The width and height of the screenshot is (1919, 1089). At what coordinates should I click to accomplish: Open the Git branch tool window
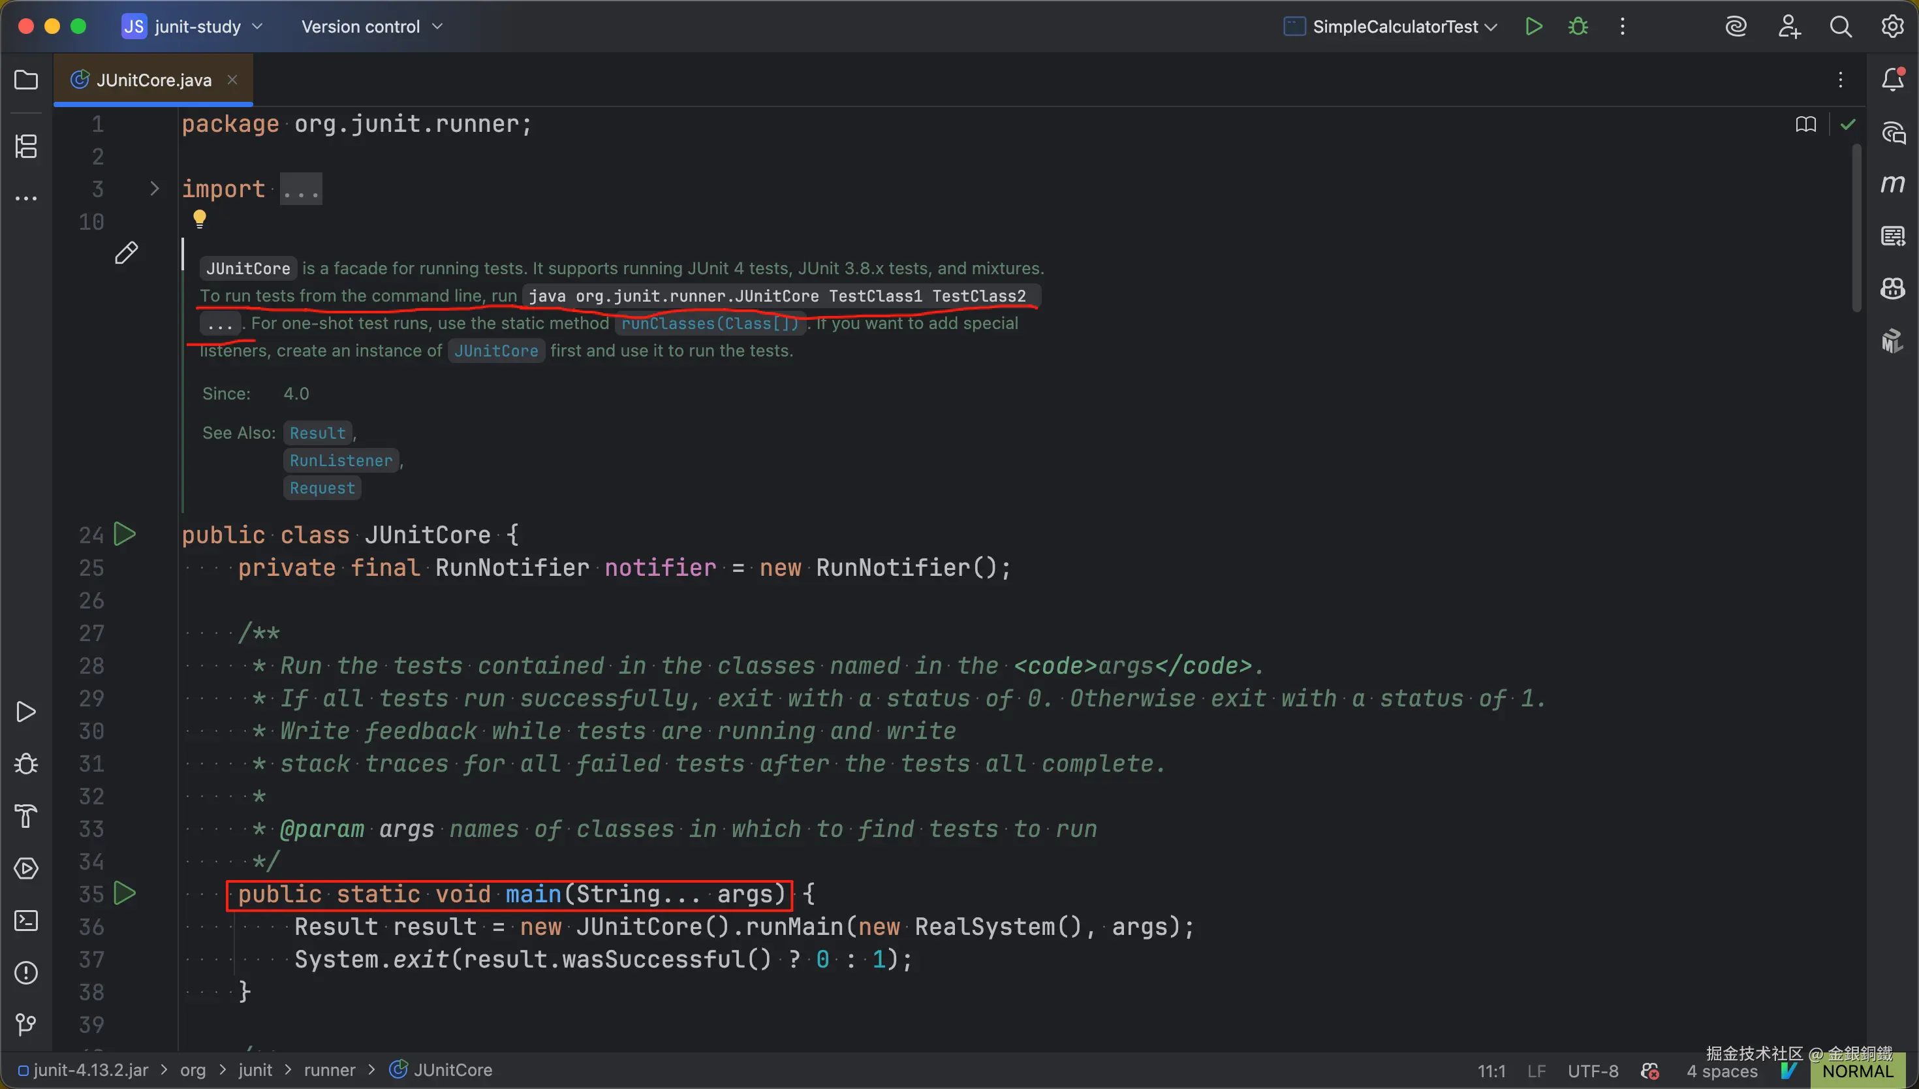click(26, 1024)
